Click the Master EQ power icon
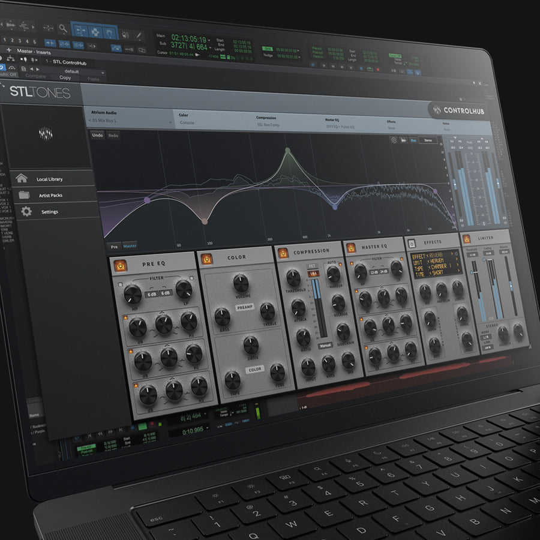 (350, 247)
